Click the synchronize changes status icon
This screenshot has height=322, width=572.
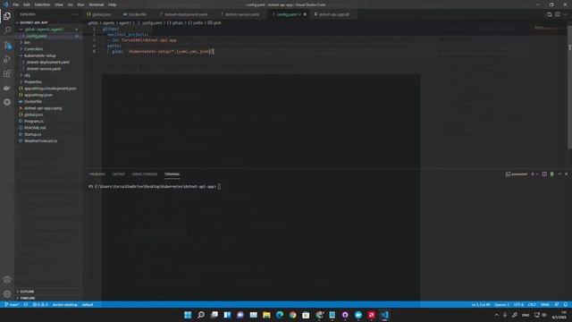click(x=26, y=304)
